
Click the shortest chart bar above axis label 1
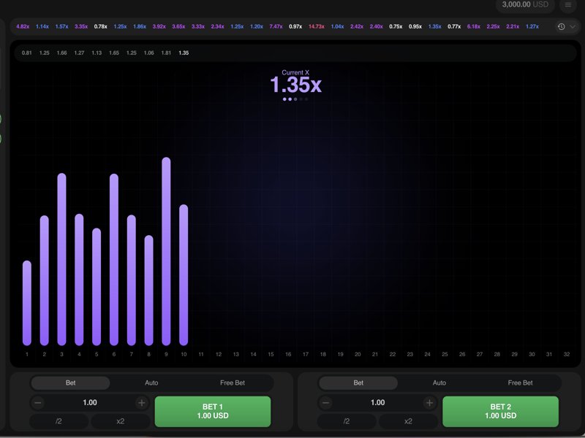pos(27,303)
